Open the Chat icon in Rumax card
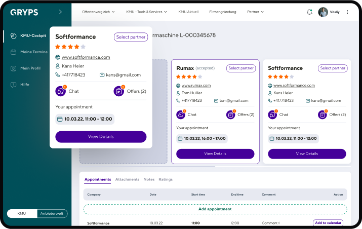Screen dimensions: 362x229 [181, 114]
